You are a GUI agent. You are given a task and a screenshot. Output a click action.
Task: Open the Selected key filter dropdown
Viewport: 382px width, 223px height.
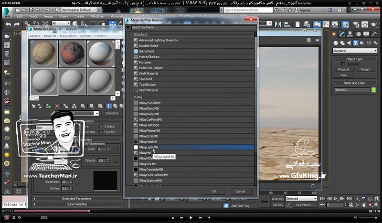tap(302, 199)
